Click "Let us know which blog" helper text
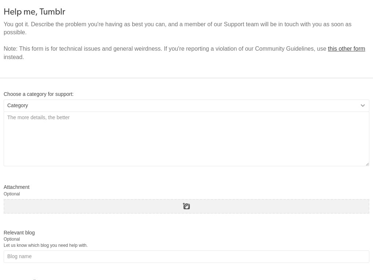The height and width of the screenshot is (280, 373). click(46, 245)
